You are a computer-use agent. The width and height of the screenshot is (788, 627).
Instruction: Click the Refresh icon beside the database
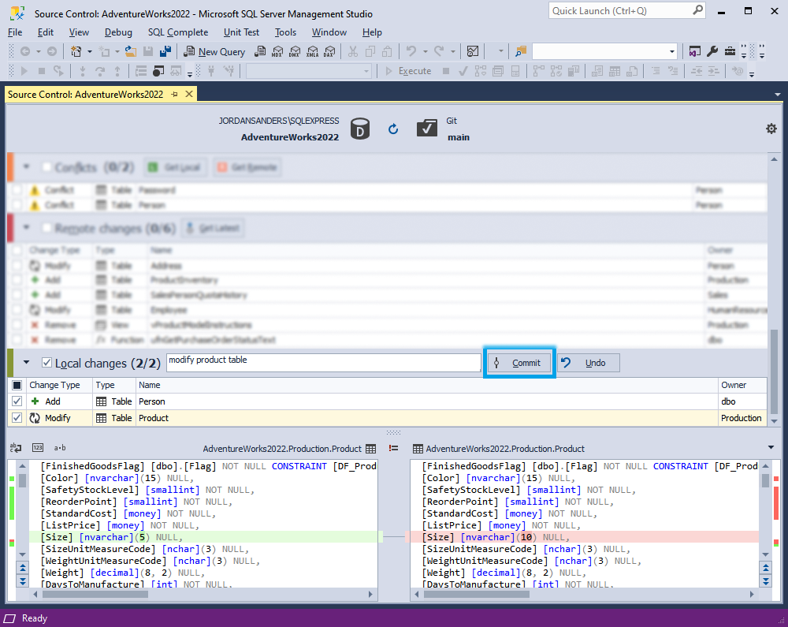(393, 129)
